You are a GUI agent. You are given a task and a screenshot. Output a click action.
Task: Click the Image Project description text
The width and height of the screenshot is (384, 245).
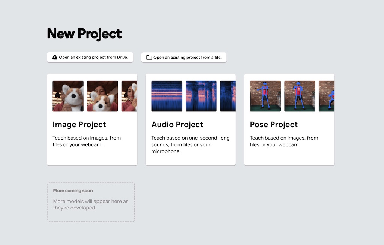pyautogui.click(x=87, y=141)
